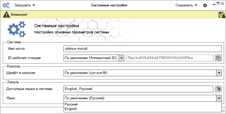Click the Шрифт в консоли: label
This screenshot has height=114, width=226.
21,73
